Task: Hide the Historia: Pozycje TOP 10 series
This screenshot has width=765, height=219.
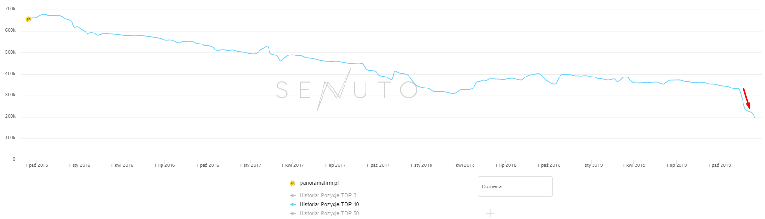Action: (329, 205)
